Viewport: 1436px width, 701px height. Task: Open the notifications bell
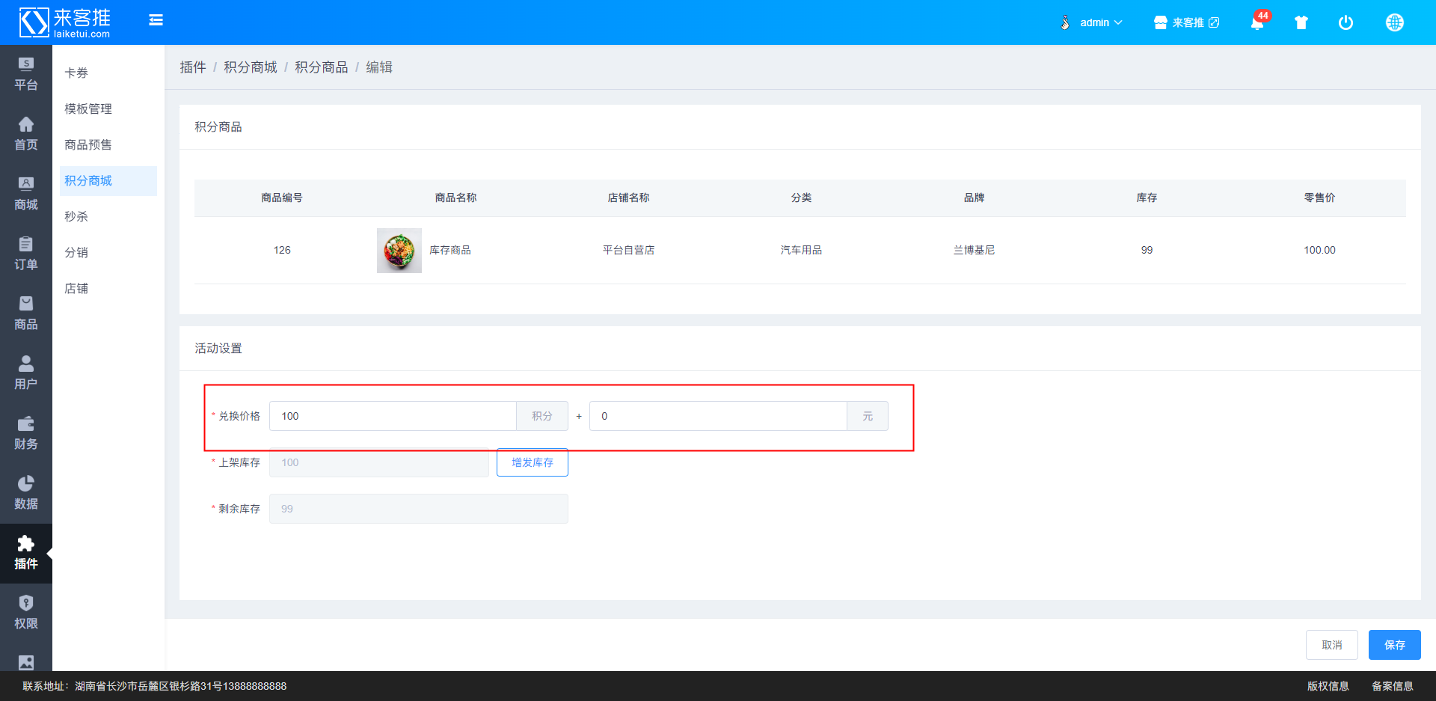[1258, 22]
